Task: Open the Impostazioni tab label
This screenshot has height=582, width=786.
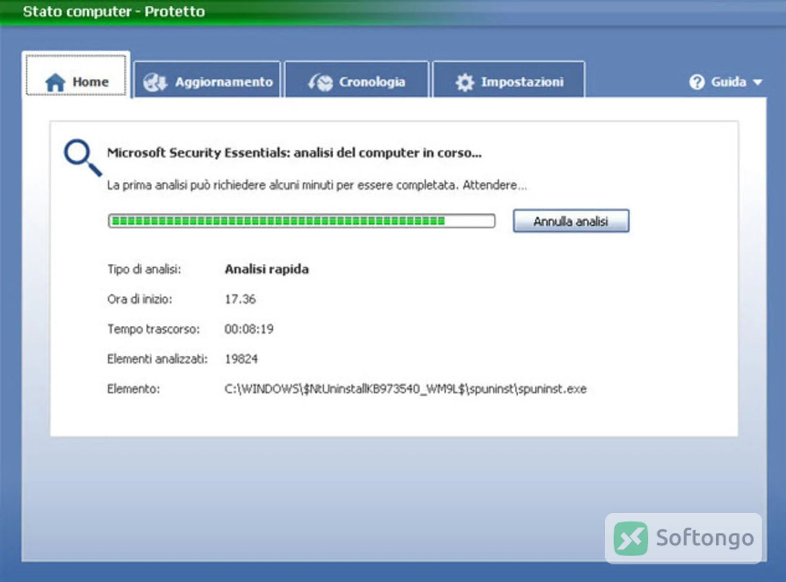Action: coord(522,82)
